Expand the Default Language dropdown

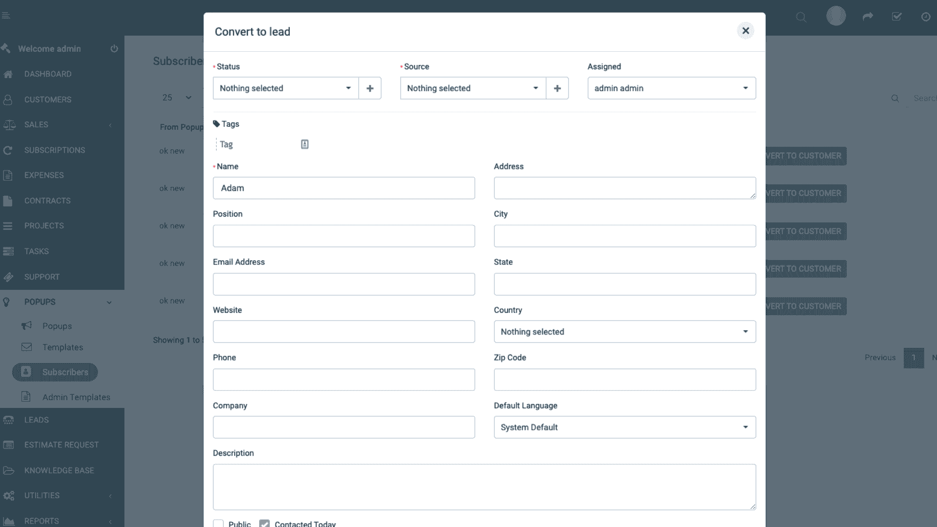coord(624,427)
